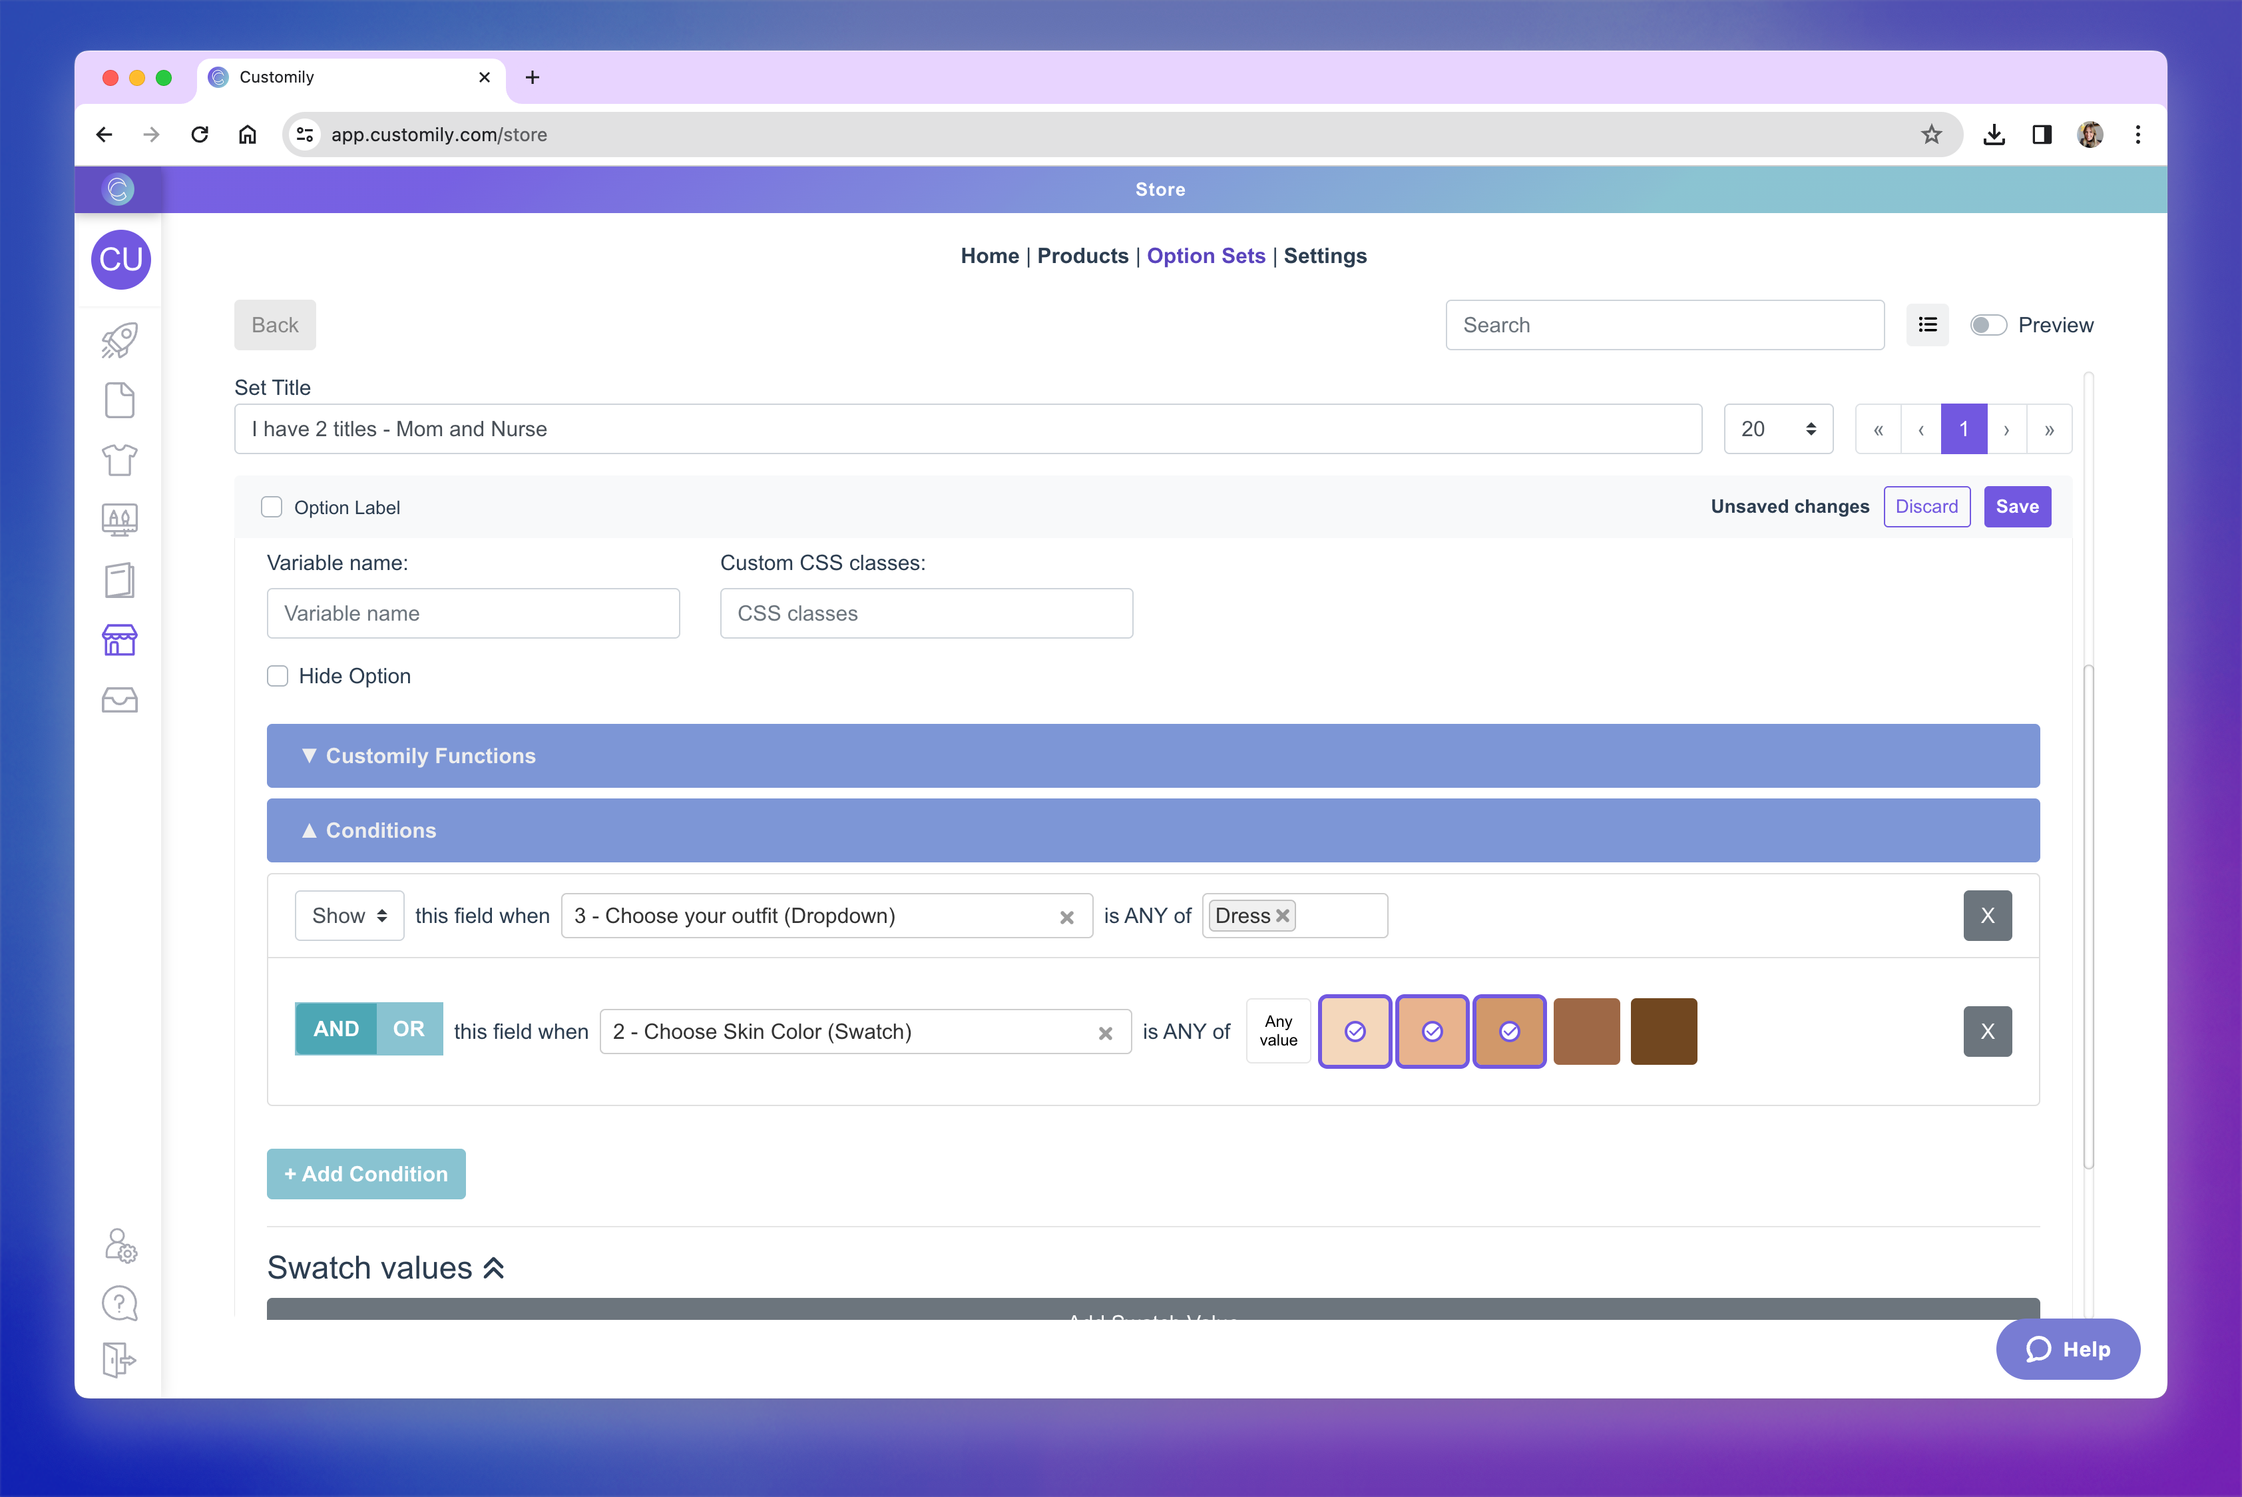Image resolution: width=2242 pixels, height=1497 pixels.
Task: Check the Option Label checkbox
Action: [x=272, y=507]
